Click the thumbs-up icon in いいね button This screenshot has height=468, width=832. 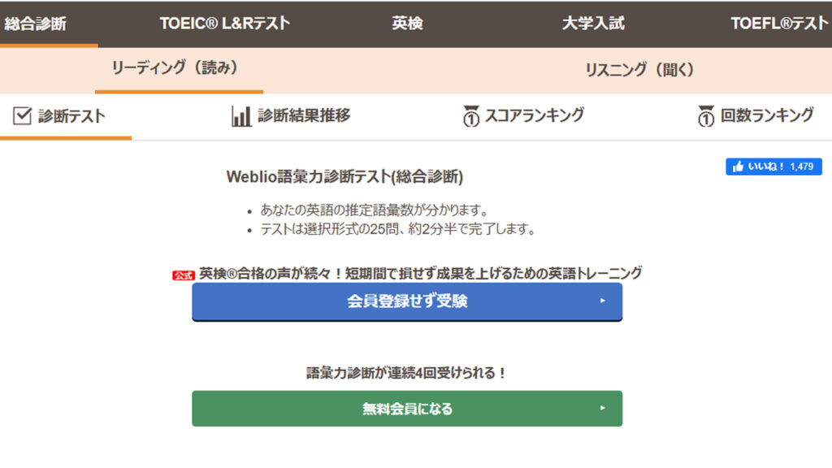738,167
